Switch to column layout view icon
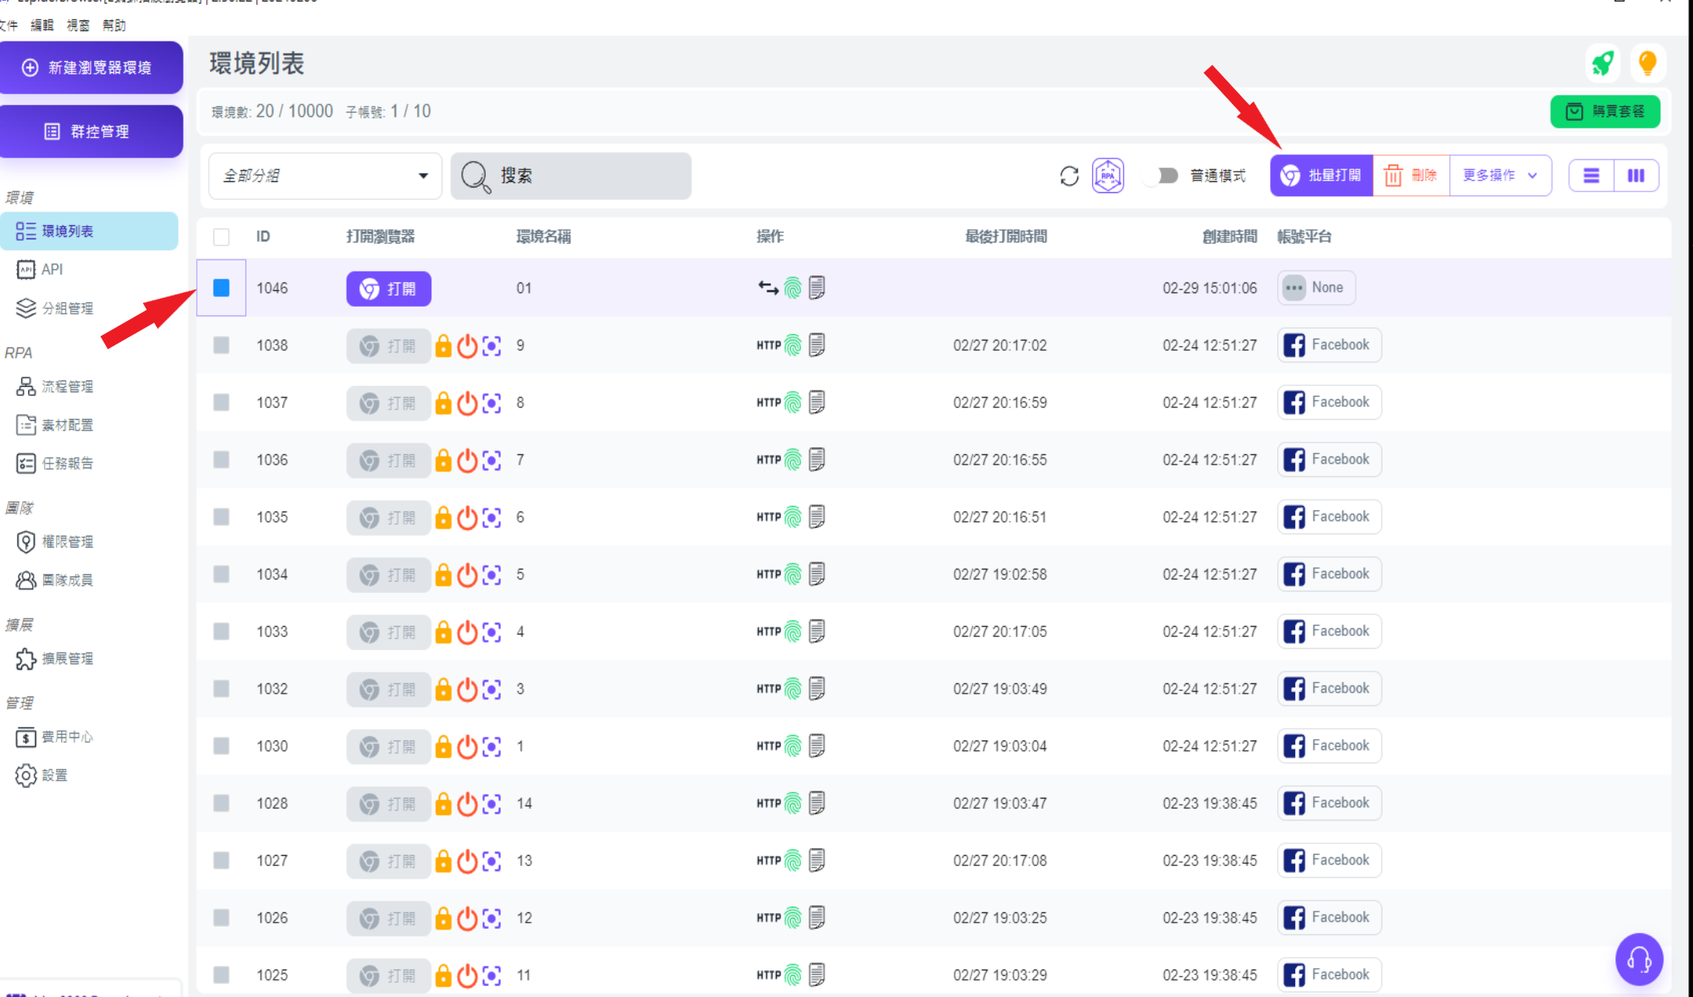 click(x=1636, y=176)
